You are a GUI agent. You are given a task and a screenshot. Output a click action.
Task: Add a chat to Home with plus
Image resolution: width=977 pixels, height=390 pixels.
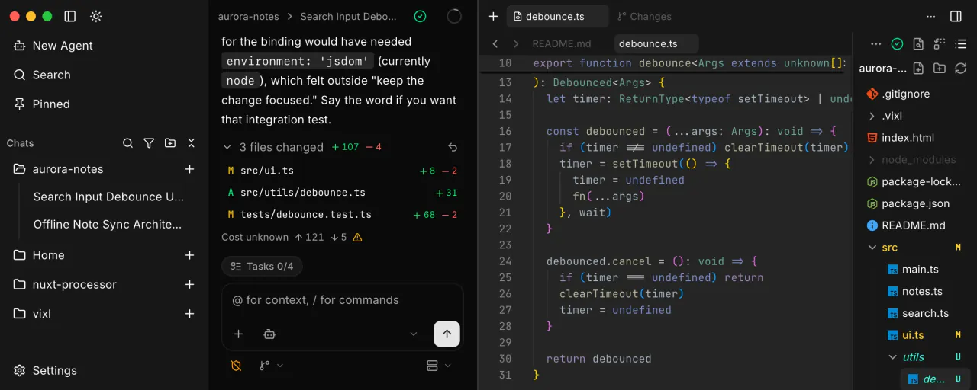(x=190, y=255)
